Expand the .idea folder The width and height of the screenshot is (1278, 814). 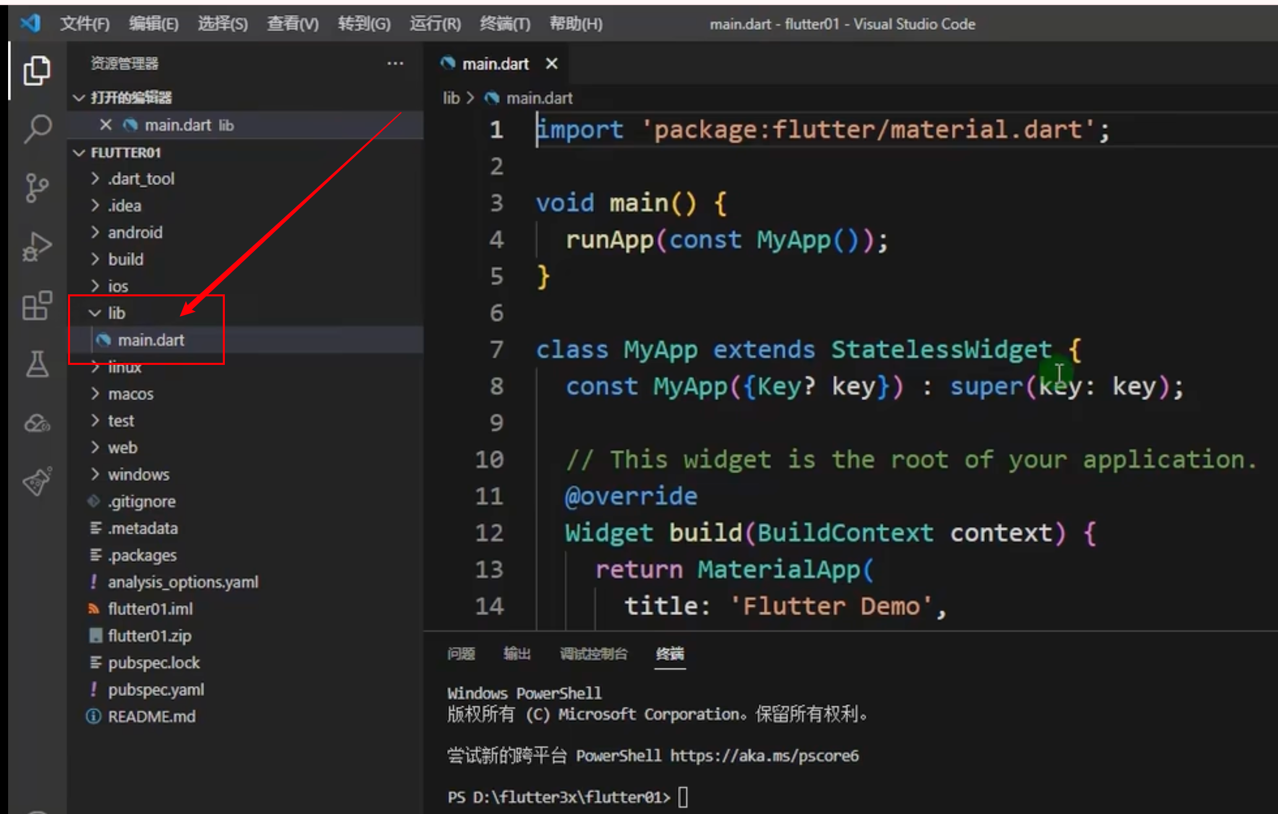point(95,206)
